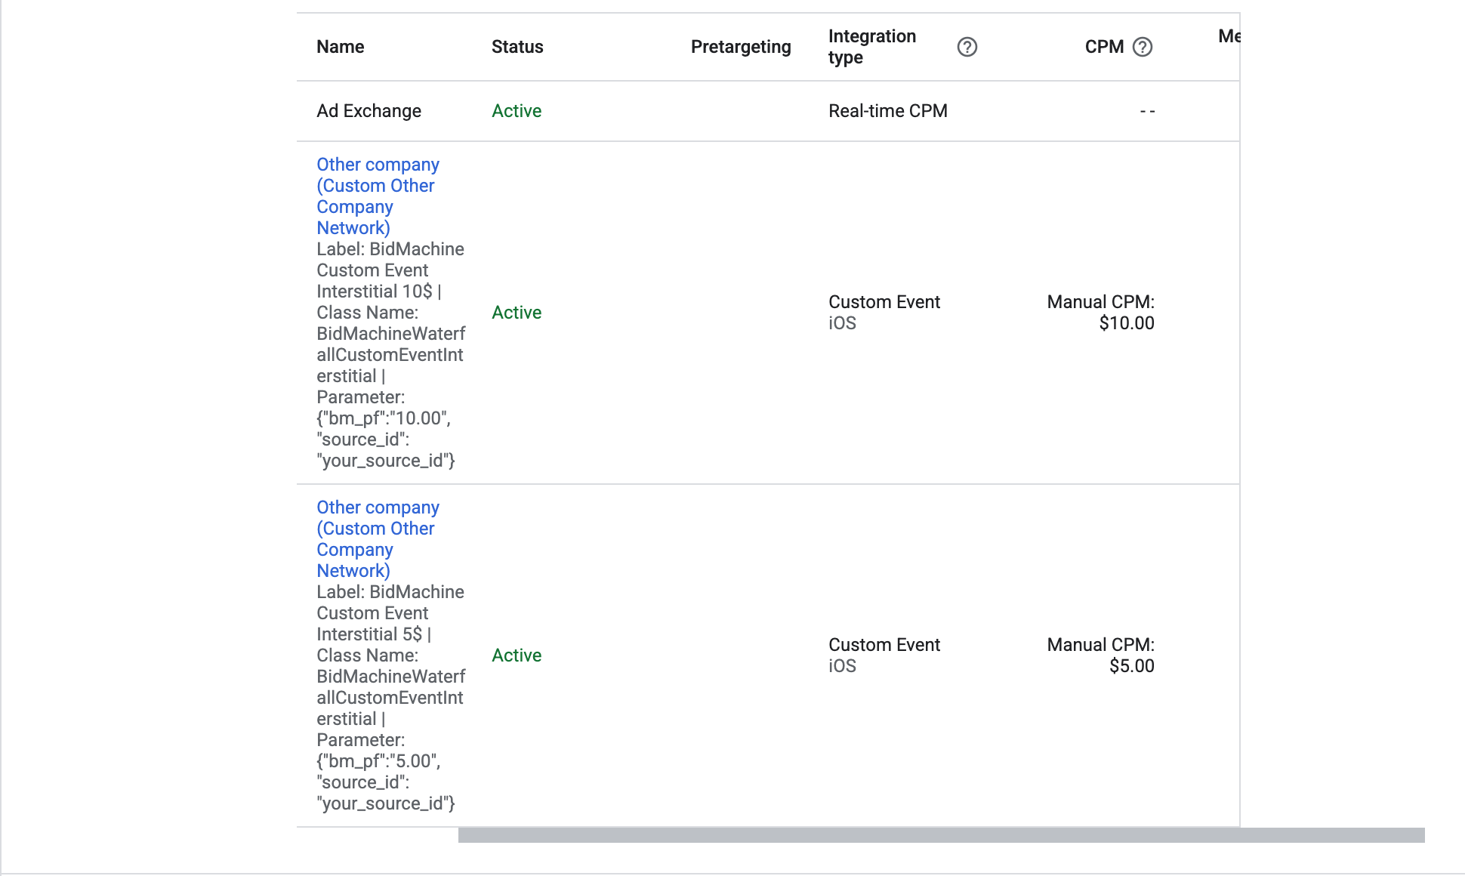Click Active status of $5 interstitial row
Screen dimensions: 1465x876
point(517,655)
